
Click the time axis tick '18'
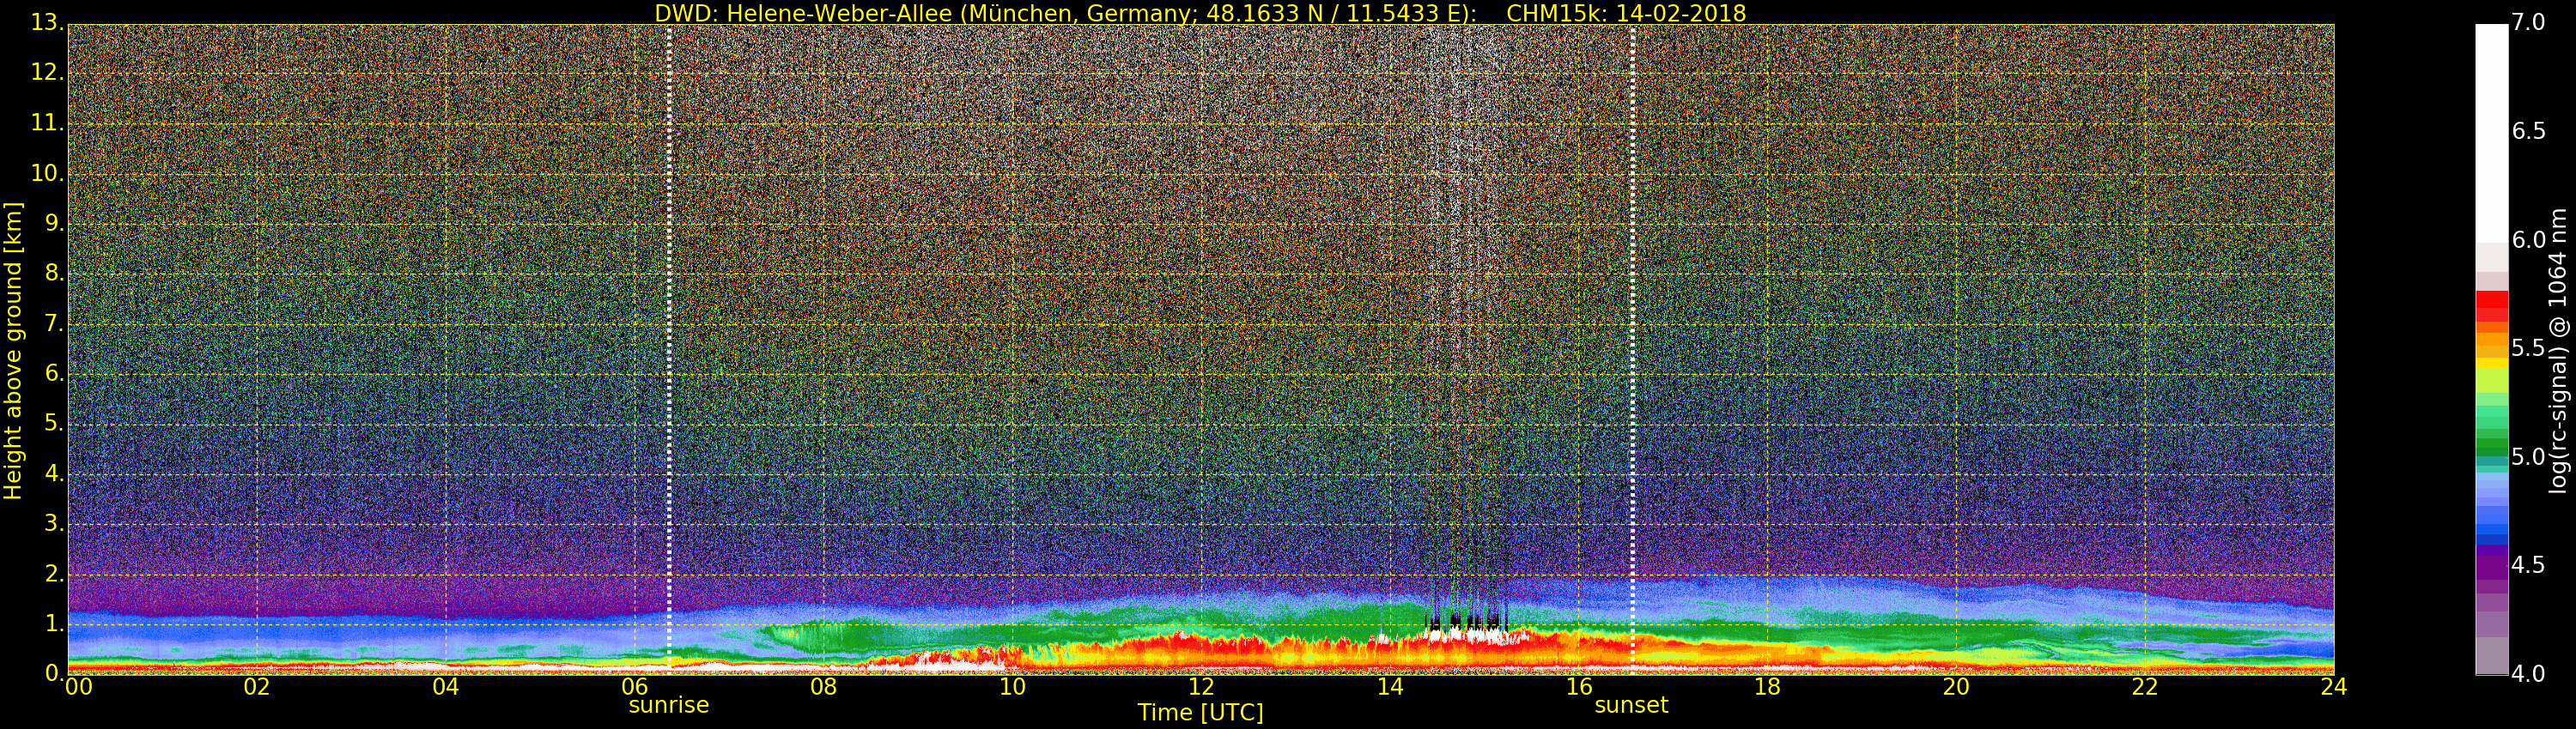(1768, 687)
